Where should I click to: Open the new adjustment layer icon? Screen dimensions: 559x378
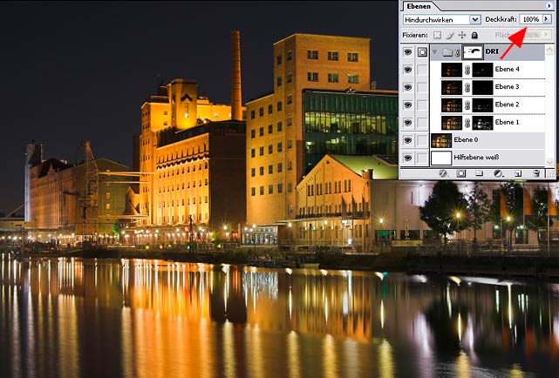coord(498,173)
